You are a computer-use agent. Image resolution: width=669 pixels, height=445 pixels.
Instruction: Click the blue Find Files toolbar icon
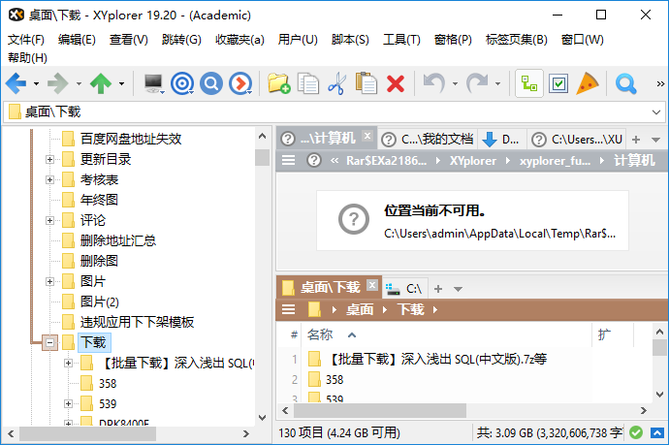pyautogui.click(x=211, y=83)
